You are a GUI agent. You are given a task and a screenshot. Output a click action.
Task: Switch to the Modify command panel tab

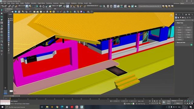tap(179, 15)
